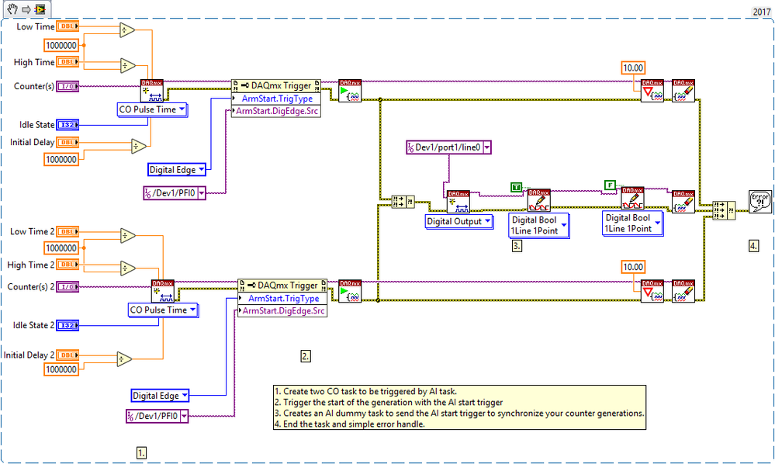This screenshot has height=464, width=775.
Task: Click the Divide node beside Initial Delay 2
Action: point(125,359)
